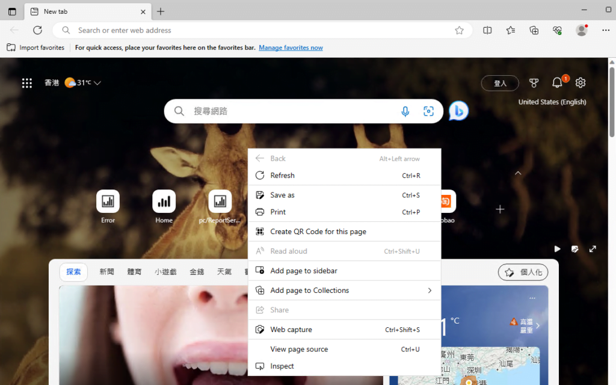Image resolution: width=616 pixels, height=385 pixels.
Task: Select Add page to sidebar
Action: [345, 271]
